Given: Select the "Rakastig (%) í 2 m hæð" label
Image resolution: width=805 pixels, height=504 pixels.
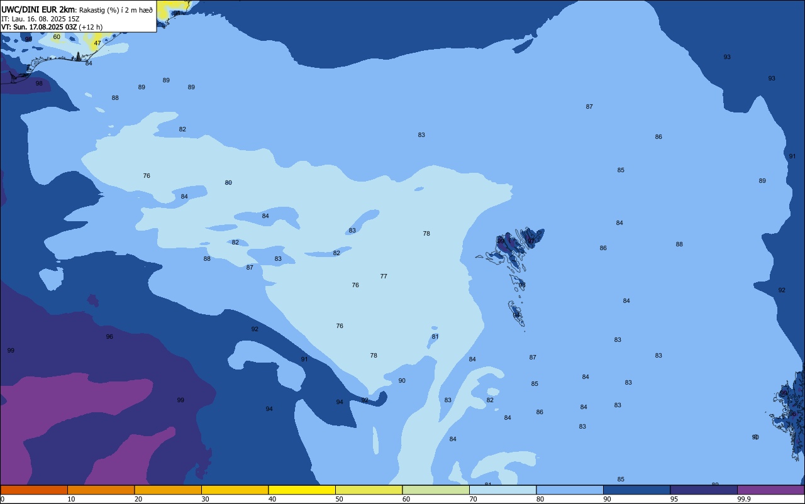Looking at the screenshot, I should click(115, 10).
